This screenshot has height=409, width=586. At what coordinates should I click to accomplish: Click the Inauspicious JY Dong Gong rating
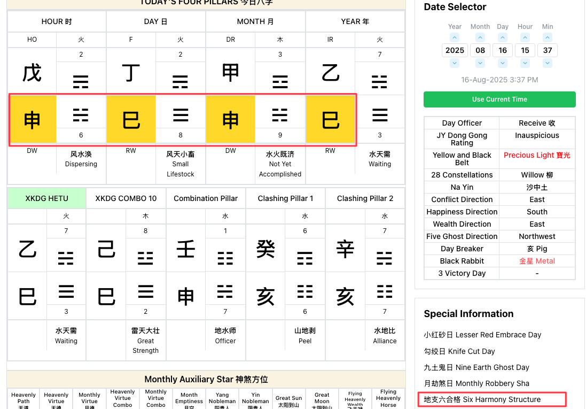tap(537, 135)
